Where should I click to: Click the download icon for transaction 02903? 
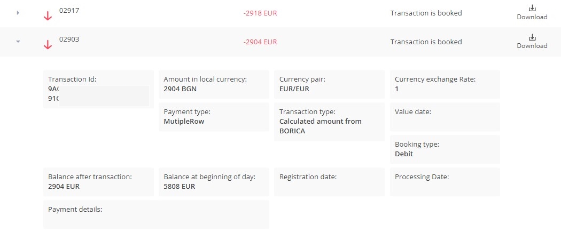tap(532, 37)
